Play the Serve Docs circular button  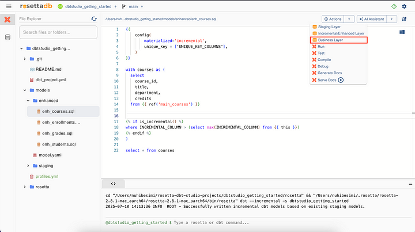(341, 80)
